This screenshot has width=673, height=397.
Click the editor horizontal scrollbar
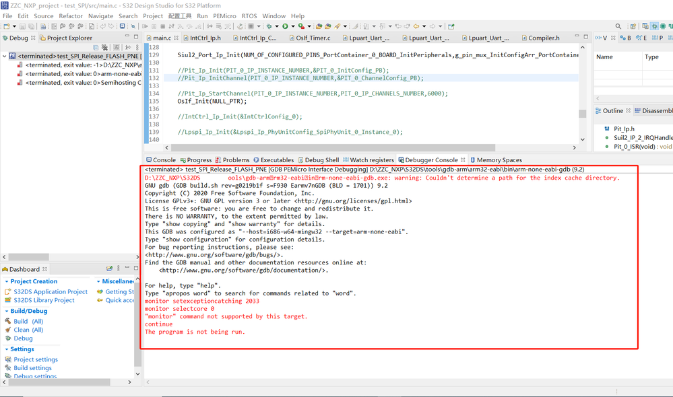[333, 147]
